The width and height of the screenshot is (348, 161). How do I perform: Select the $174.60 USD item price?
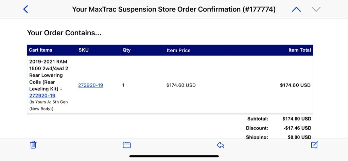click(x=181, y=85)
